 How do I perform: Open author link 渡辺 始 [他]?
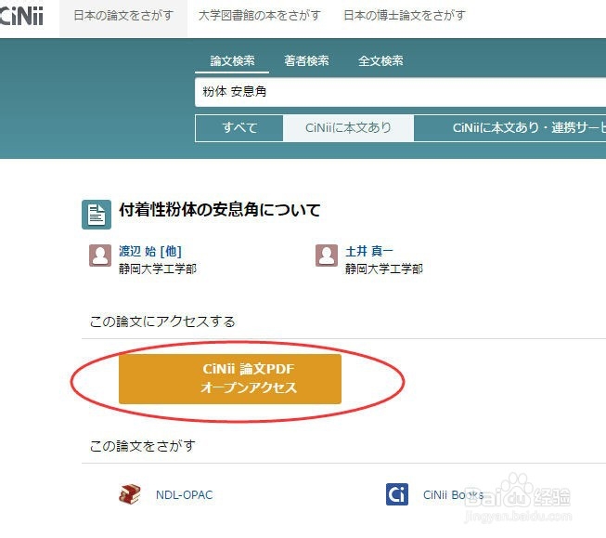click(150, 251)
